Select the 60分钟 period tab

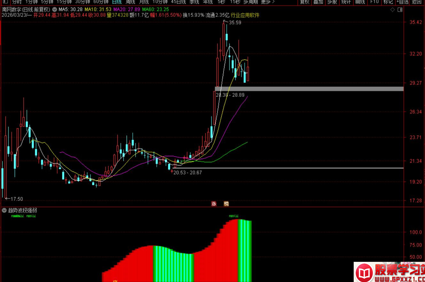101,2
